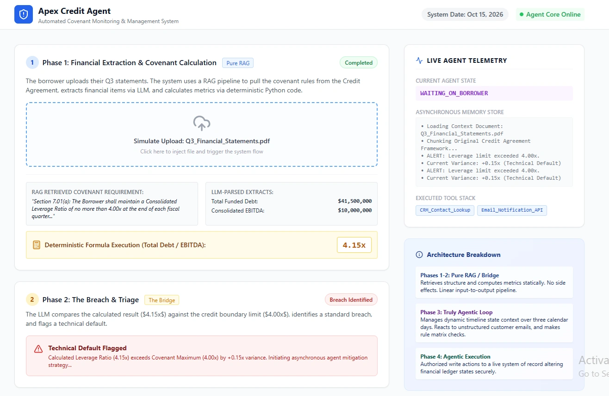The image size is (609, 396).
Task: Click the Phase 4: Agentic Execution card
Action: (x=494, y=364)
